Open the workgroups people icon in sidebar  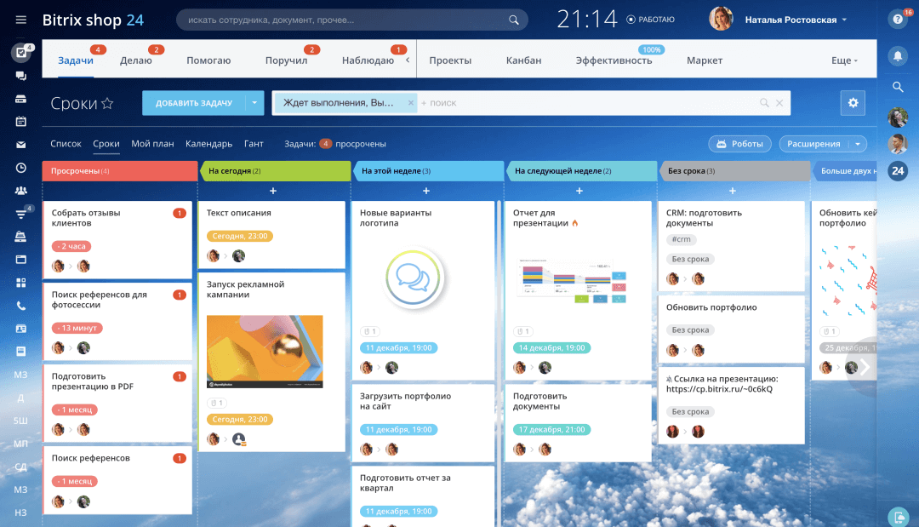pos(20,191)
